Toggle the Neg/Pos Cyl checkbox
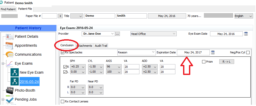The image size is (256, 106). [x=248, y=53]
